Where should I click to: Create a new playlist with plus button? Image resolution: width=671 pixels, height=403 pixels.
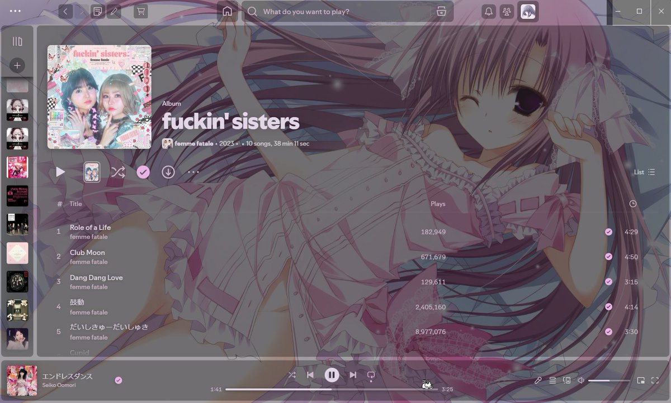(17, 65)
